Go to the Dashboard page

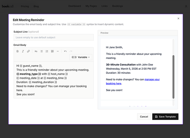point(75,6)
